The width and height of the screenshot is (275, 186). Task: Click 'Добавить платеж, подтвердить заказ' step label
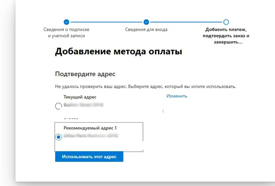click(x=226, y=36)
